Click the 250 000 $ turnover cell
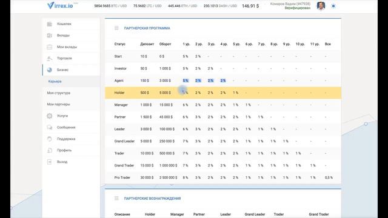 (x=167, y=141)
